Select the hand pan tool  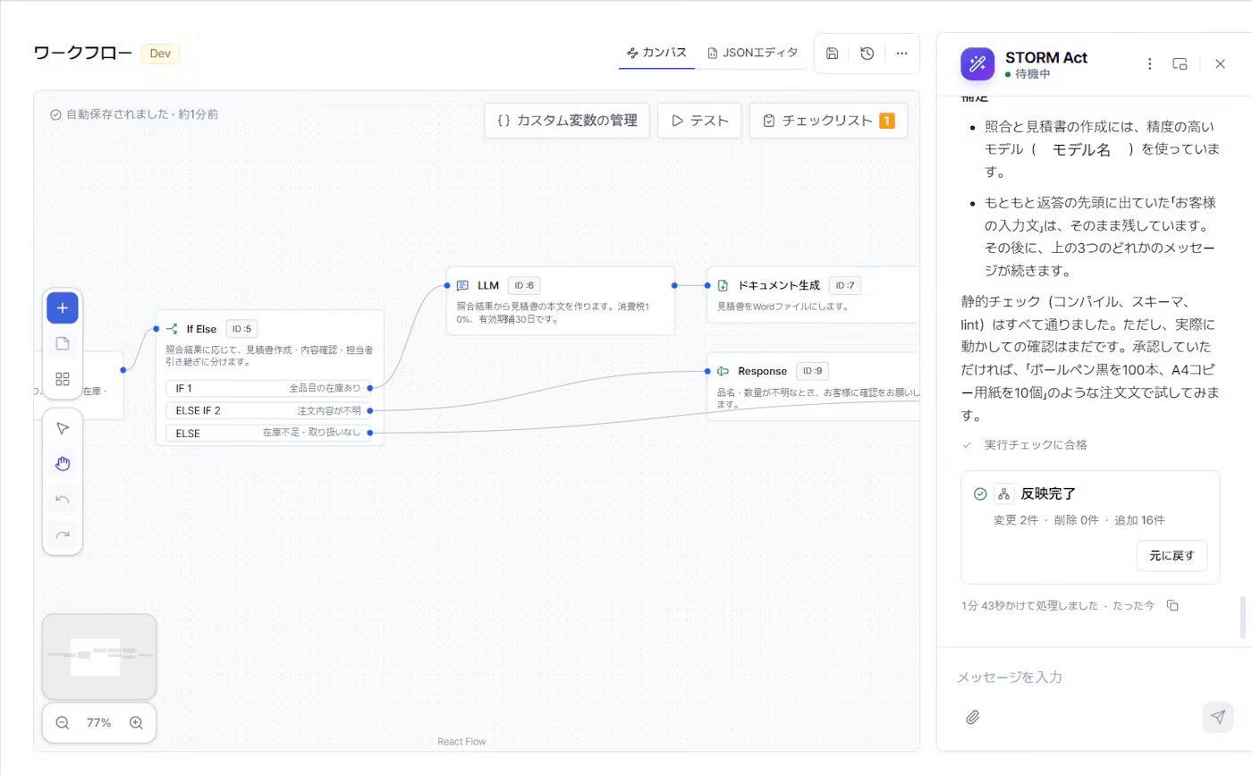point(63,463)
